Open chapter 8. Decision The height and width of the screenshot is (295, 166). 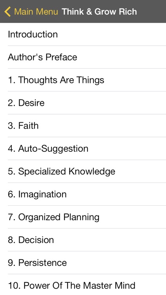[83, 240]
